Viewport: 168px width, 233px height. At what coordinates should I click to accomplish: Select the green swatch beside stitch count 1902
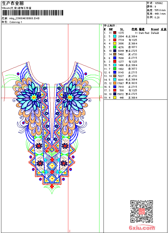[115, 69]
